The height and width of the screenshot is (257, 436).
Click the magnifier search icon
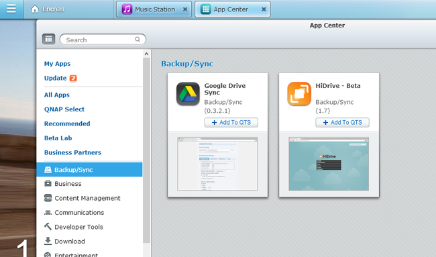point(138,40)
